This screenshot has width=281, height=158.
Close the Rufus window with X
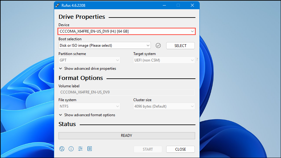pos(192,5)
